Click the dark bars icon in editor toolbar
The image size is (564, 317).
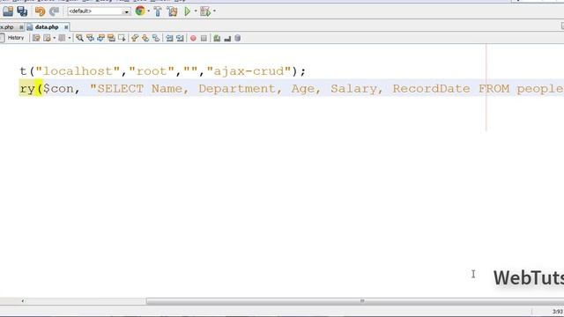point(227,38)
